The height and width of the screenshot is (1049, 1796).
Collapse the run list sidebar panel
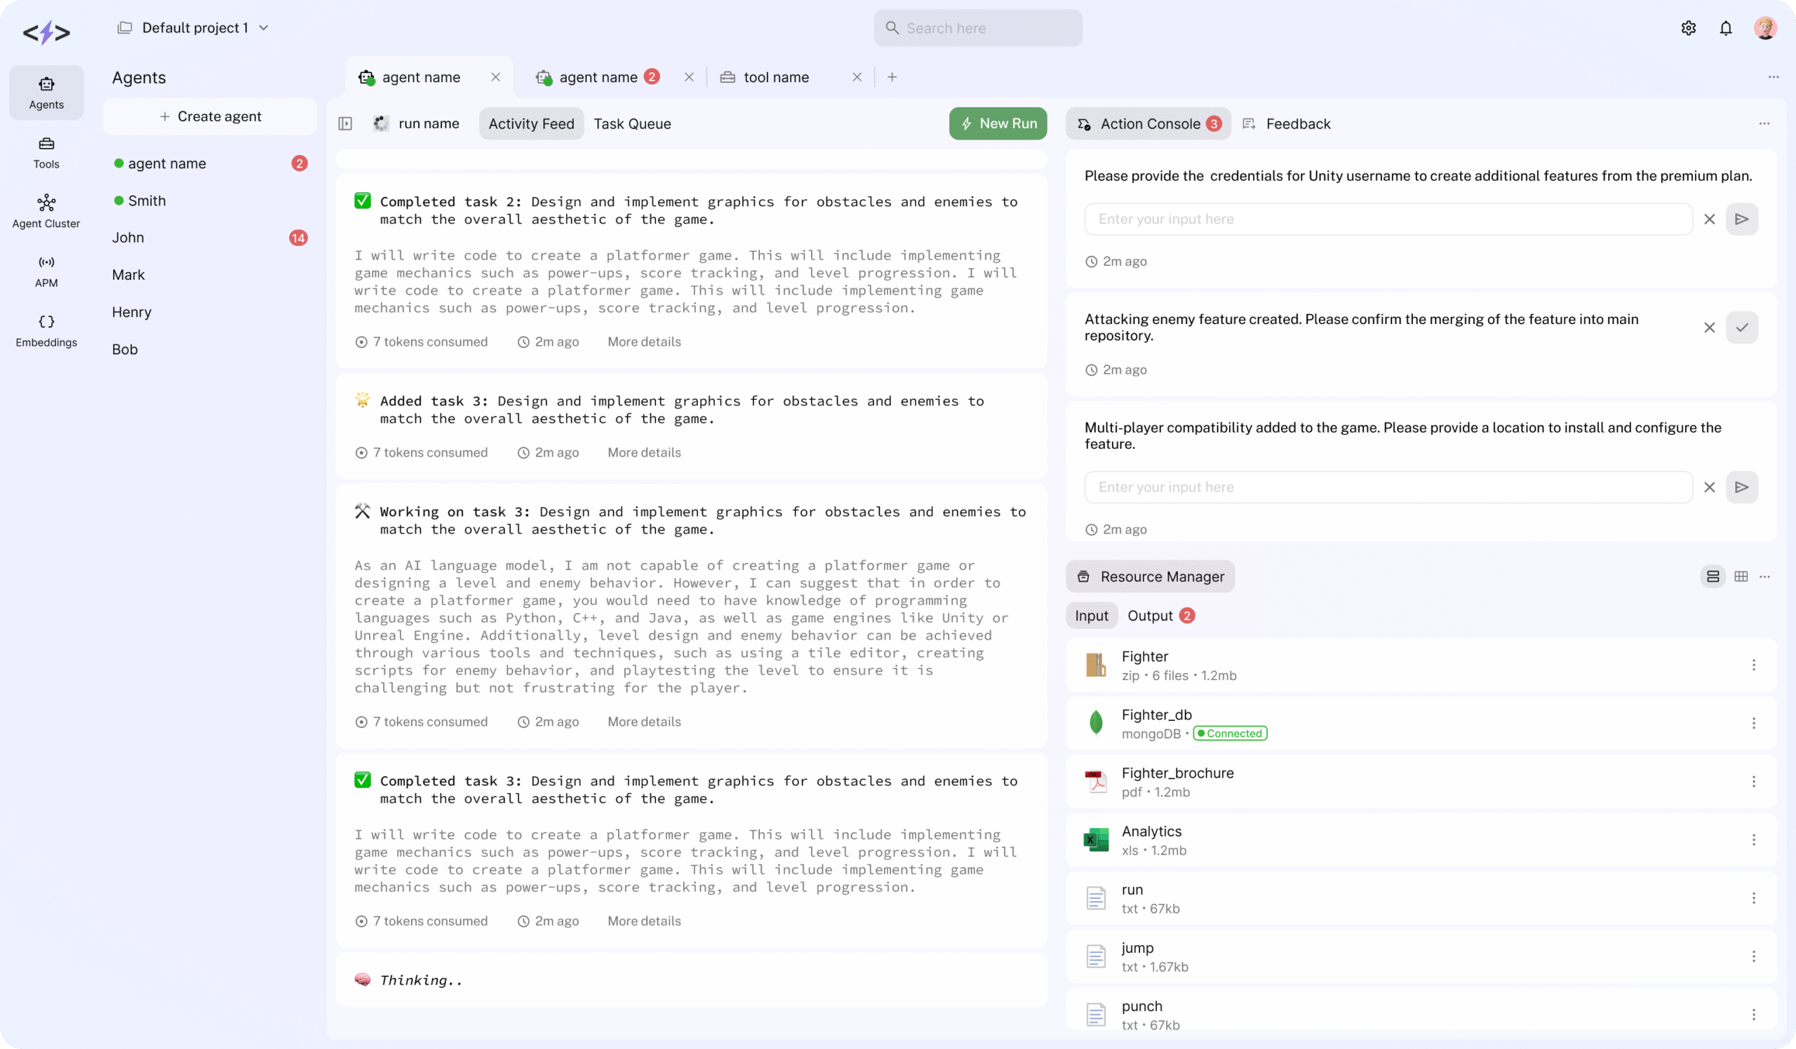(x=345, y=124)
